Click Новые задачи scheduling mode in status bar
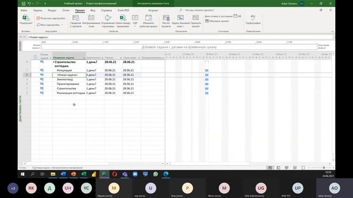Screen dimensions: 353x198 click(x=57, y=168)
